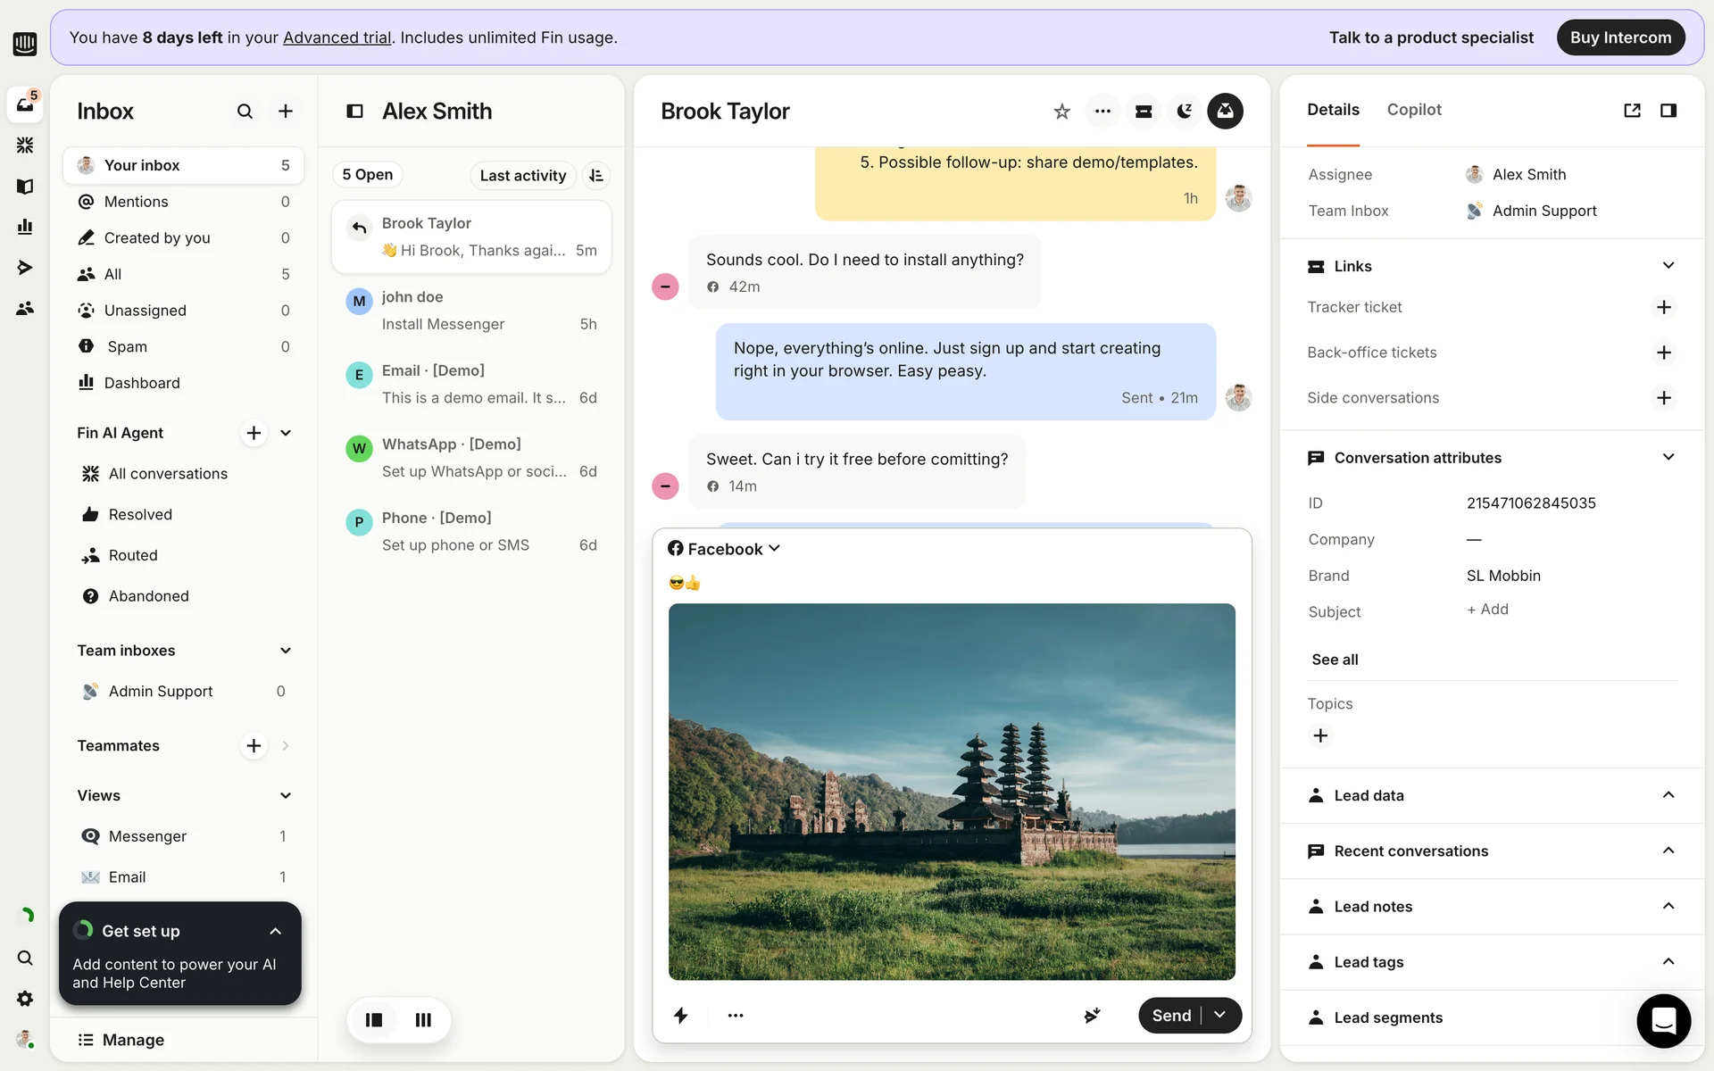Open the Contacts icon in left rail
Screen dimensions: 1714x1071
(x=25, y=309)
